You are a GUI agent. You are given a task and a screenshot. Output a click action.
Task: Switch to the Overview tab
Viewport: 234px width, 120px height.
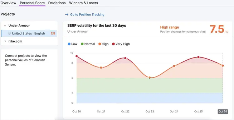[x=8, y=3]
